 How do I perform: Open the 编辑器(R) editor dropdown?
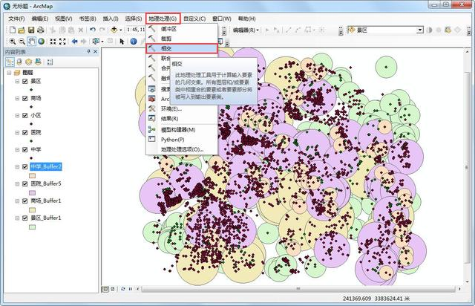(x=246, y=30)
